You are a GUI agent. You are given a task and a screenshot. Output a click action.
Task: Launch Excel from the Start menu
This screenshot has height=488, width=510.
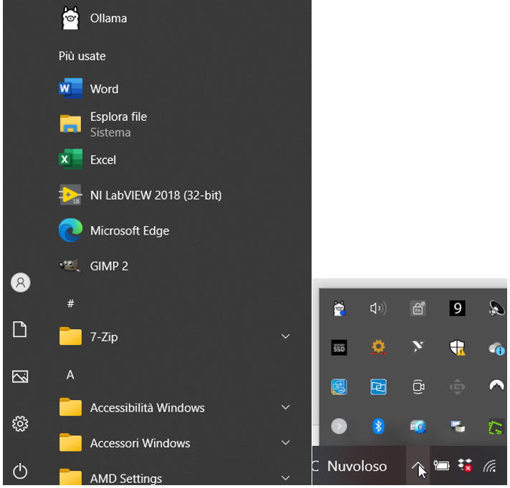tap(87, 160)
